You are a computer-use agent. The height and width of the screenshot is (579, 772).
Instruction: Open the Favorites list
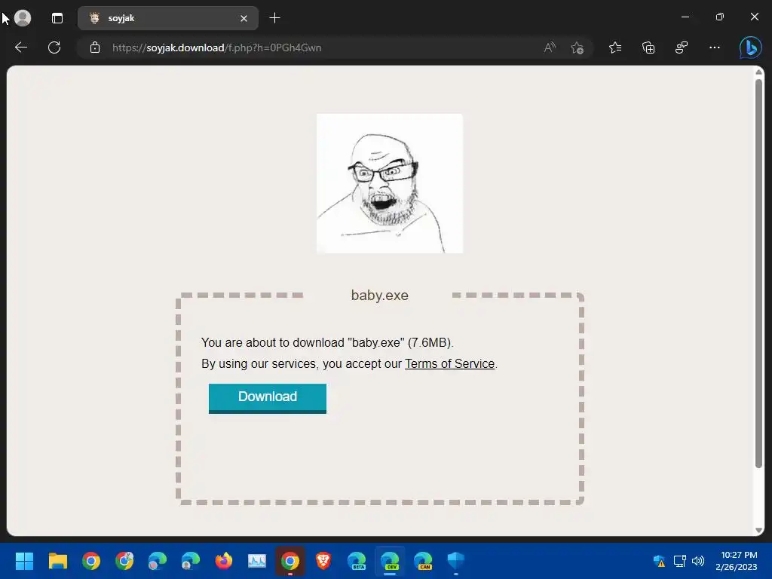(615, 47)
